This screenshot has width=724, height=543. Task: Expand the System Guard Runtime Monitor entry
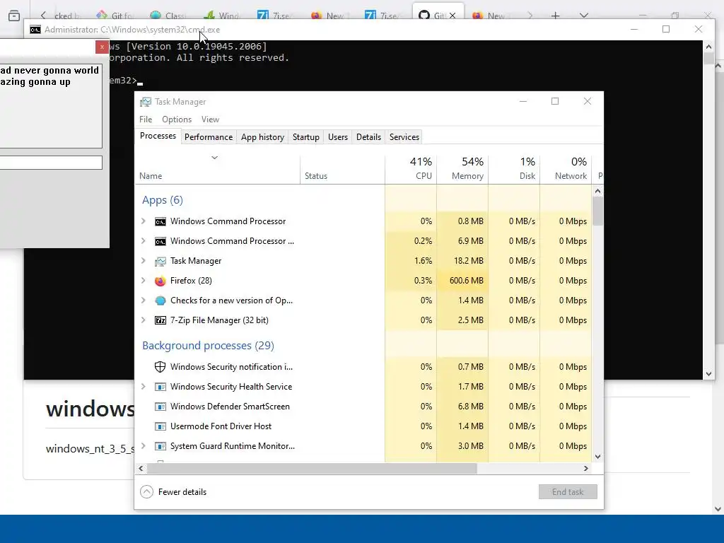(143, 446)
